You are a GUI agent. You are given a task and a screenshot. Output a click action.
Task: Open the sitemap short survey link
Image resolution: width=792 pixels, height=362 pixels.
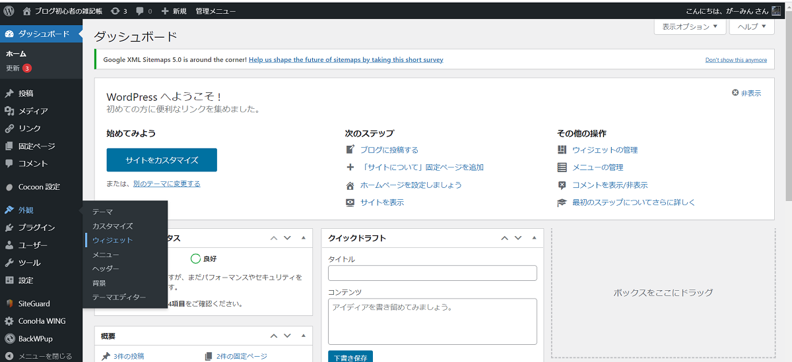346,59
